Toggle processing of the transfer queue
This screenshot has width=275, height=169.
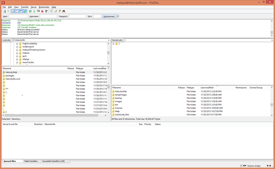pyautogui.click(x=34, y=11)
